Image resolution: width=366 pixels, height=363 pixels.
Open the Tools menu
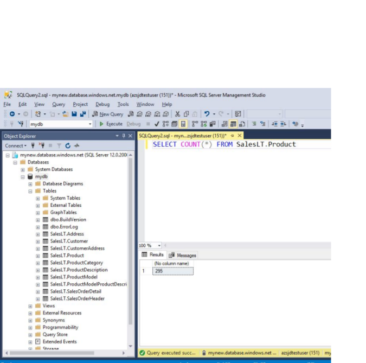[123, 104]
